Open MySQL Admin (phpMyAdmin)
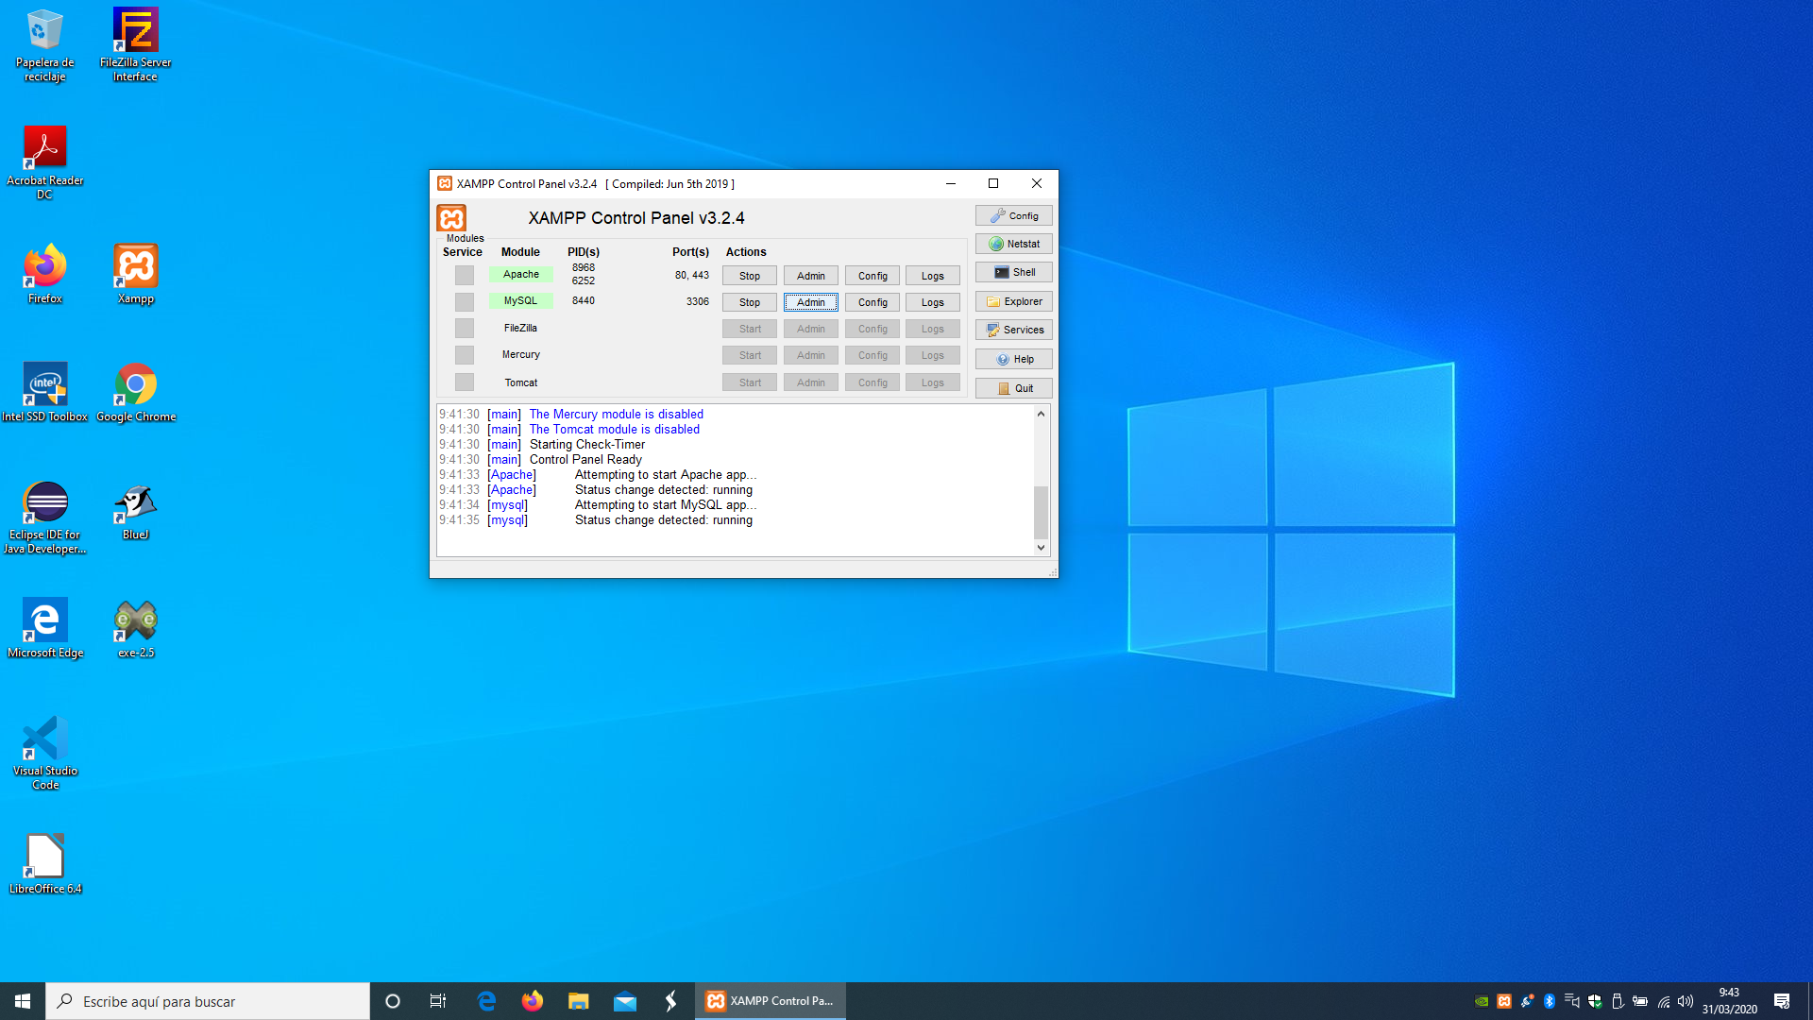 pyautogui.click(x=811, y=302)
